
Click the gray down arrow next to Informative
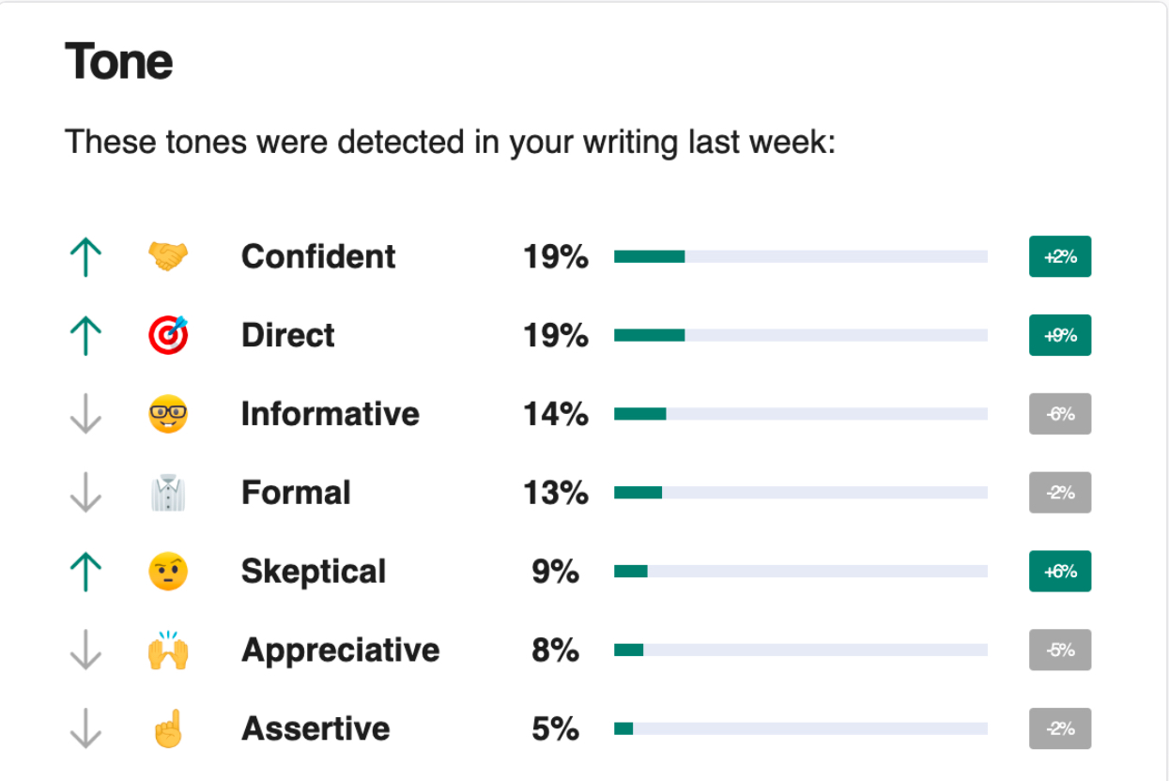click(85, 413)
